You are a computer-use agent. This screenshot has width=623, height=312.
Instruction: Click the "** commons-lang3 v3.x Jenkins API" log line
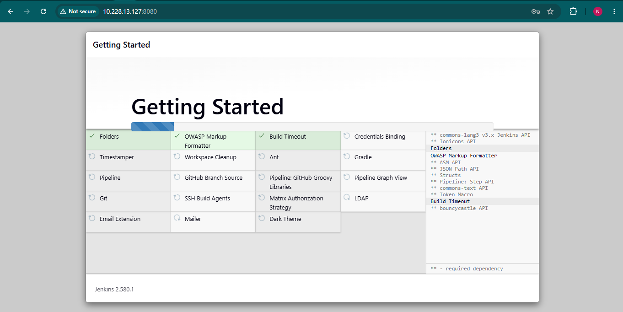(480, 135)
